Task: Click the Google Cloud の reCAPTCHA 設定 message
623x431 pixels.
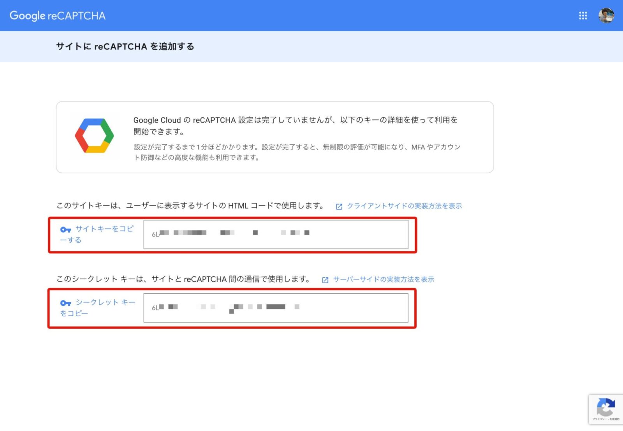Action: pos(296,126)
